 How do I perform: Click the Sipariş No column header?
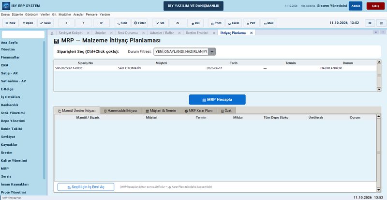click(x=86, y=63)
